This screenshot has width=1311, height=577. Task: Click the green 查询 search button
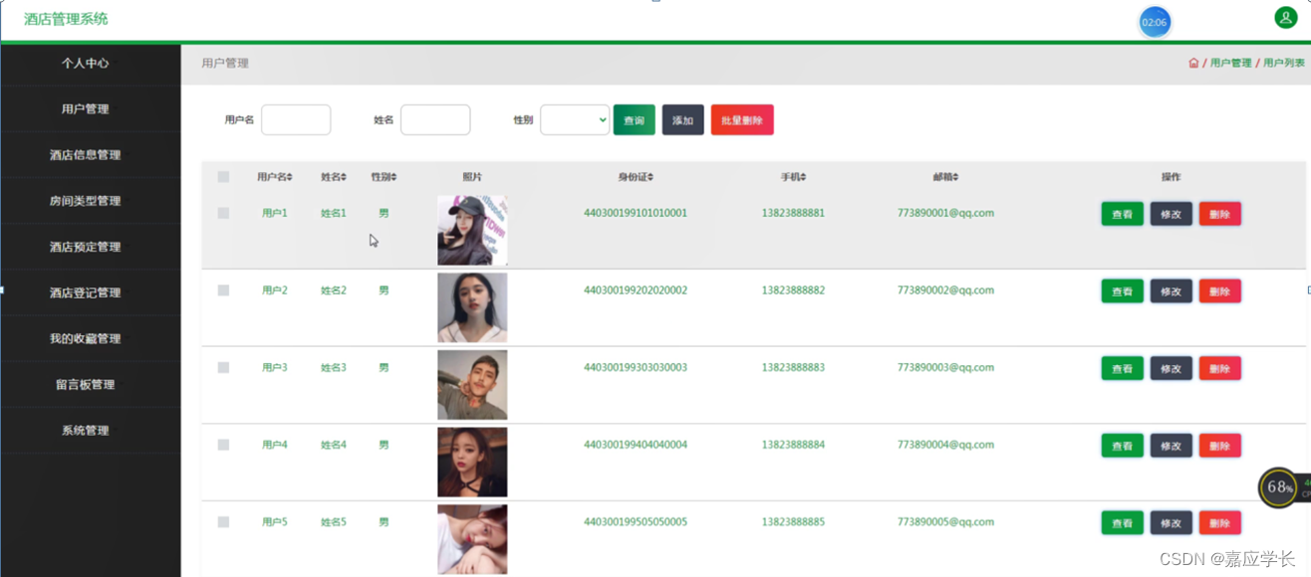(634, 119)
